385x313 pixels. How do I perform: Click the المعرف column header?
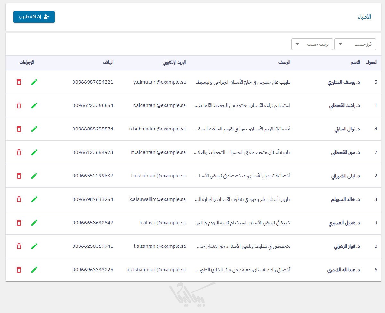coord(371,62)
